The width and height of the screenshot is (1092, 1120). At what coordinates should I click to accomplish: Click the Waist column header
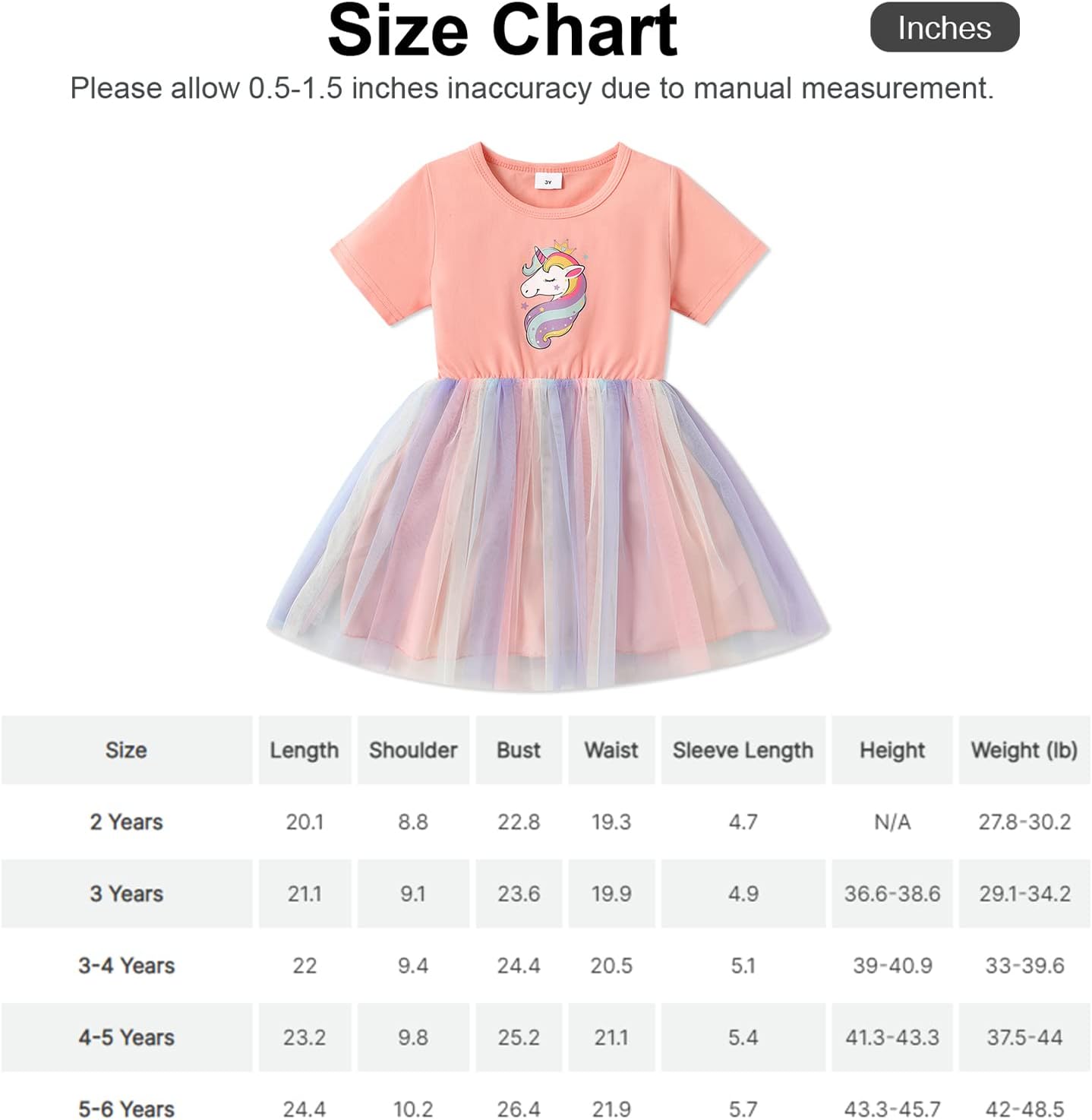pos(611,750)
